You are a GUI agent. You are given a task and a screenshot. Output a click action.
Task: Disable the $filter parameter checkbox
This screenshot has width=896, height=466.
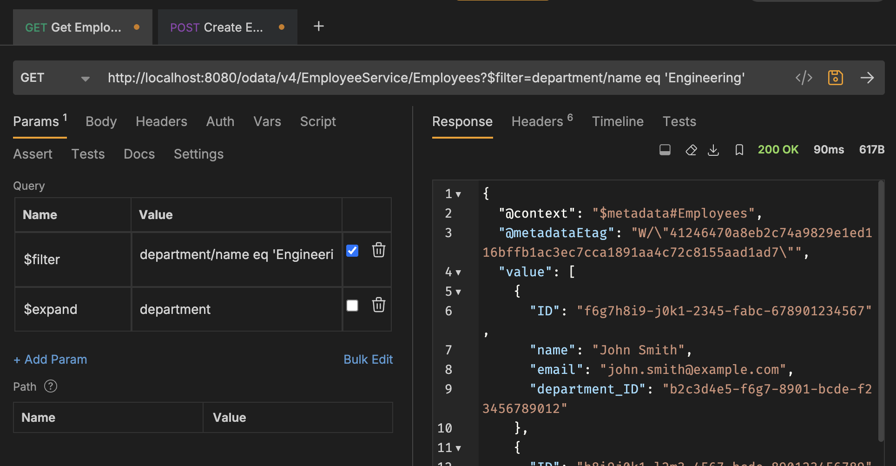pyautogui.click(x=352, y=251)
